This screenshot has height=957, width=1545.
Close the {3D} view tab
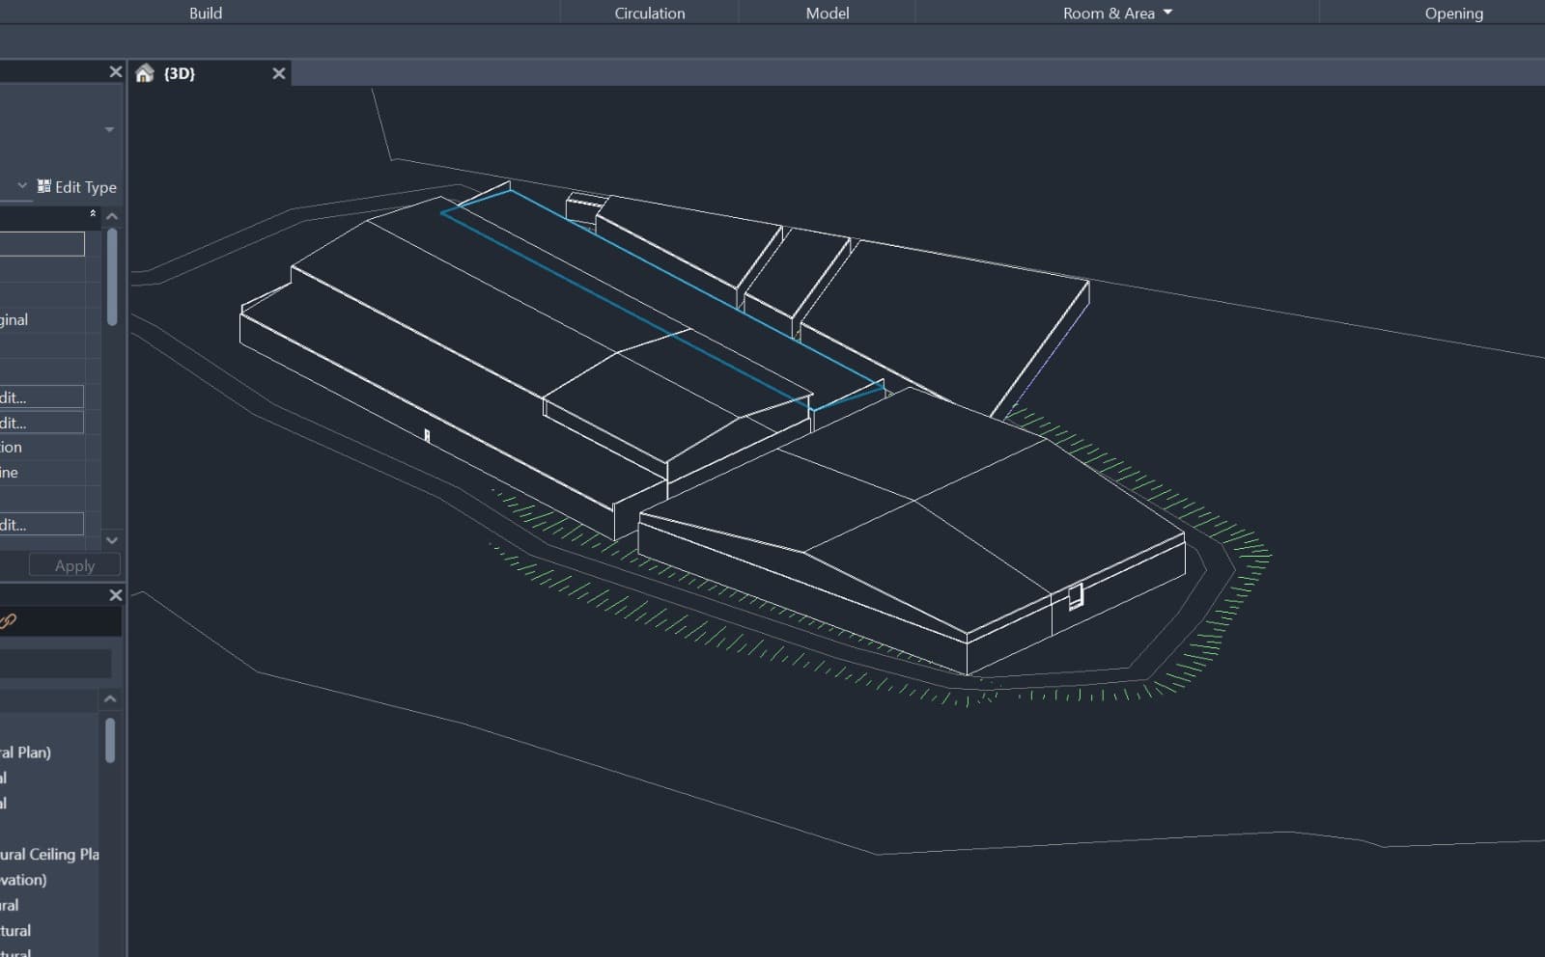[x=279, y=73]
